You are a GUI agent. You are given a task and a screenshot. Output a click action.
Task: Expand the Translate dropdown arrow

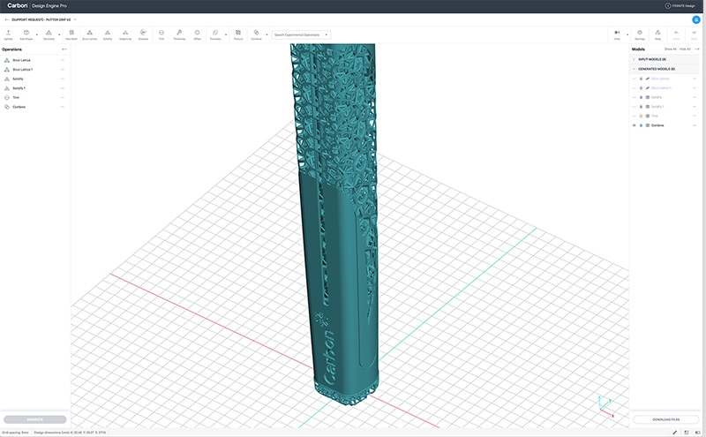[226, 34]
